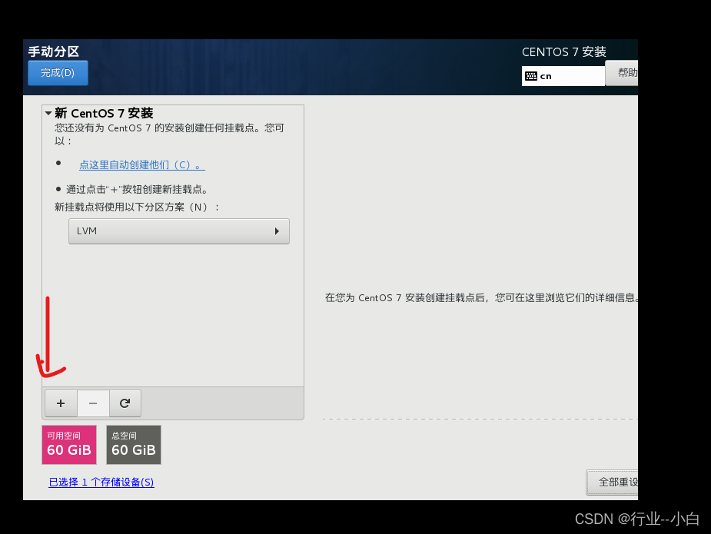Viewport: 711px width, 534px height.
Task: Click the plus button to add mount point
Action: [x=61, y=403]
